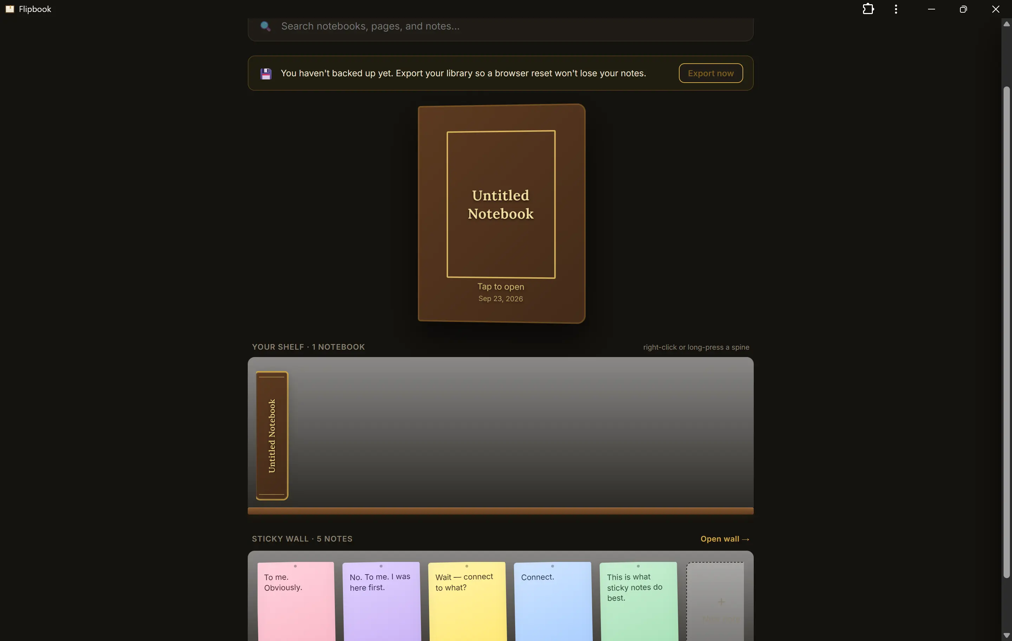
Task: Click the vertical scrollbar thumb
Action: 1006,332
